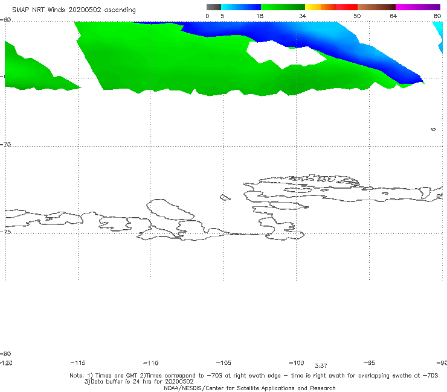Click the longitude label "-105"
Viewport: 447px width, 392px height.
pos(224,362)
